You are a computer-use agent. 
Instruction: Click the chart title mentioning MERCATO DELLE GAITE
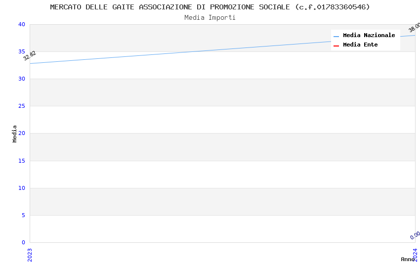tap(210, 7)
